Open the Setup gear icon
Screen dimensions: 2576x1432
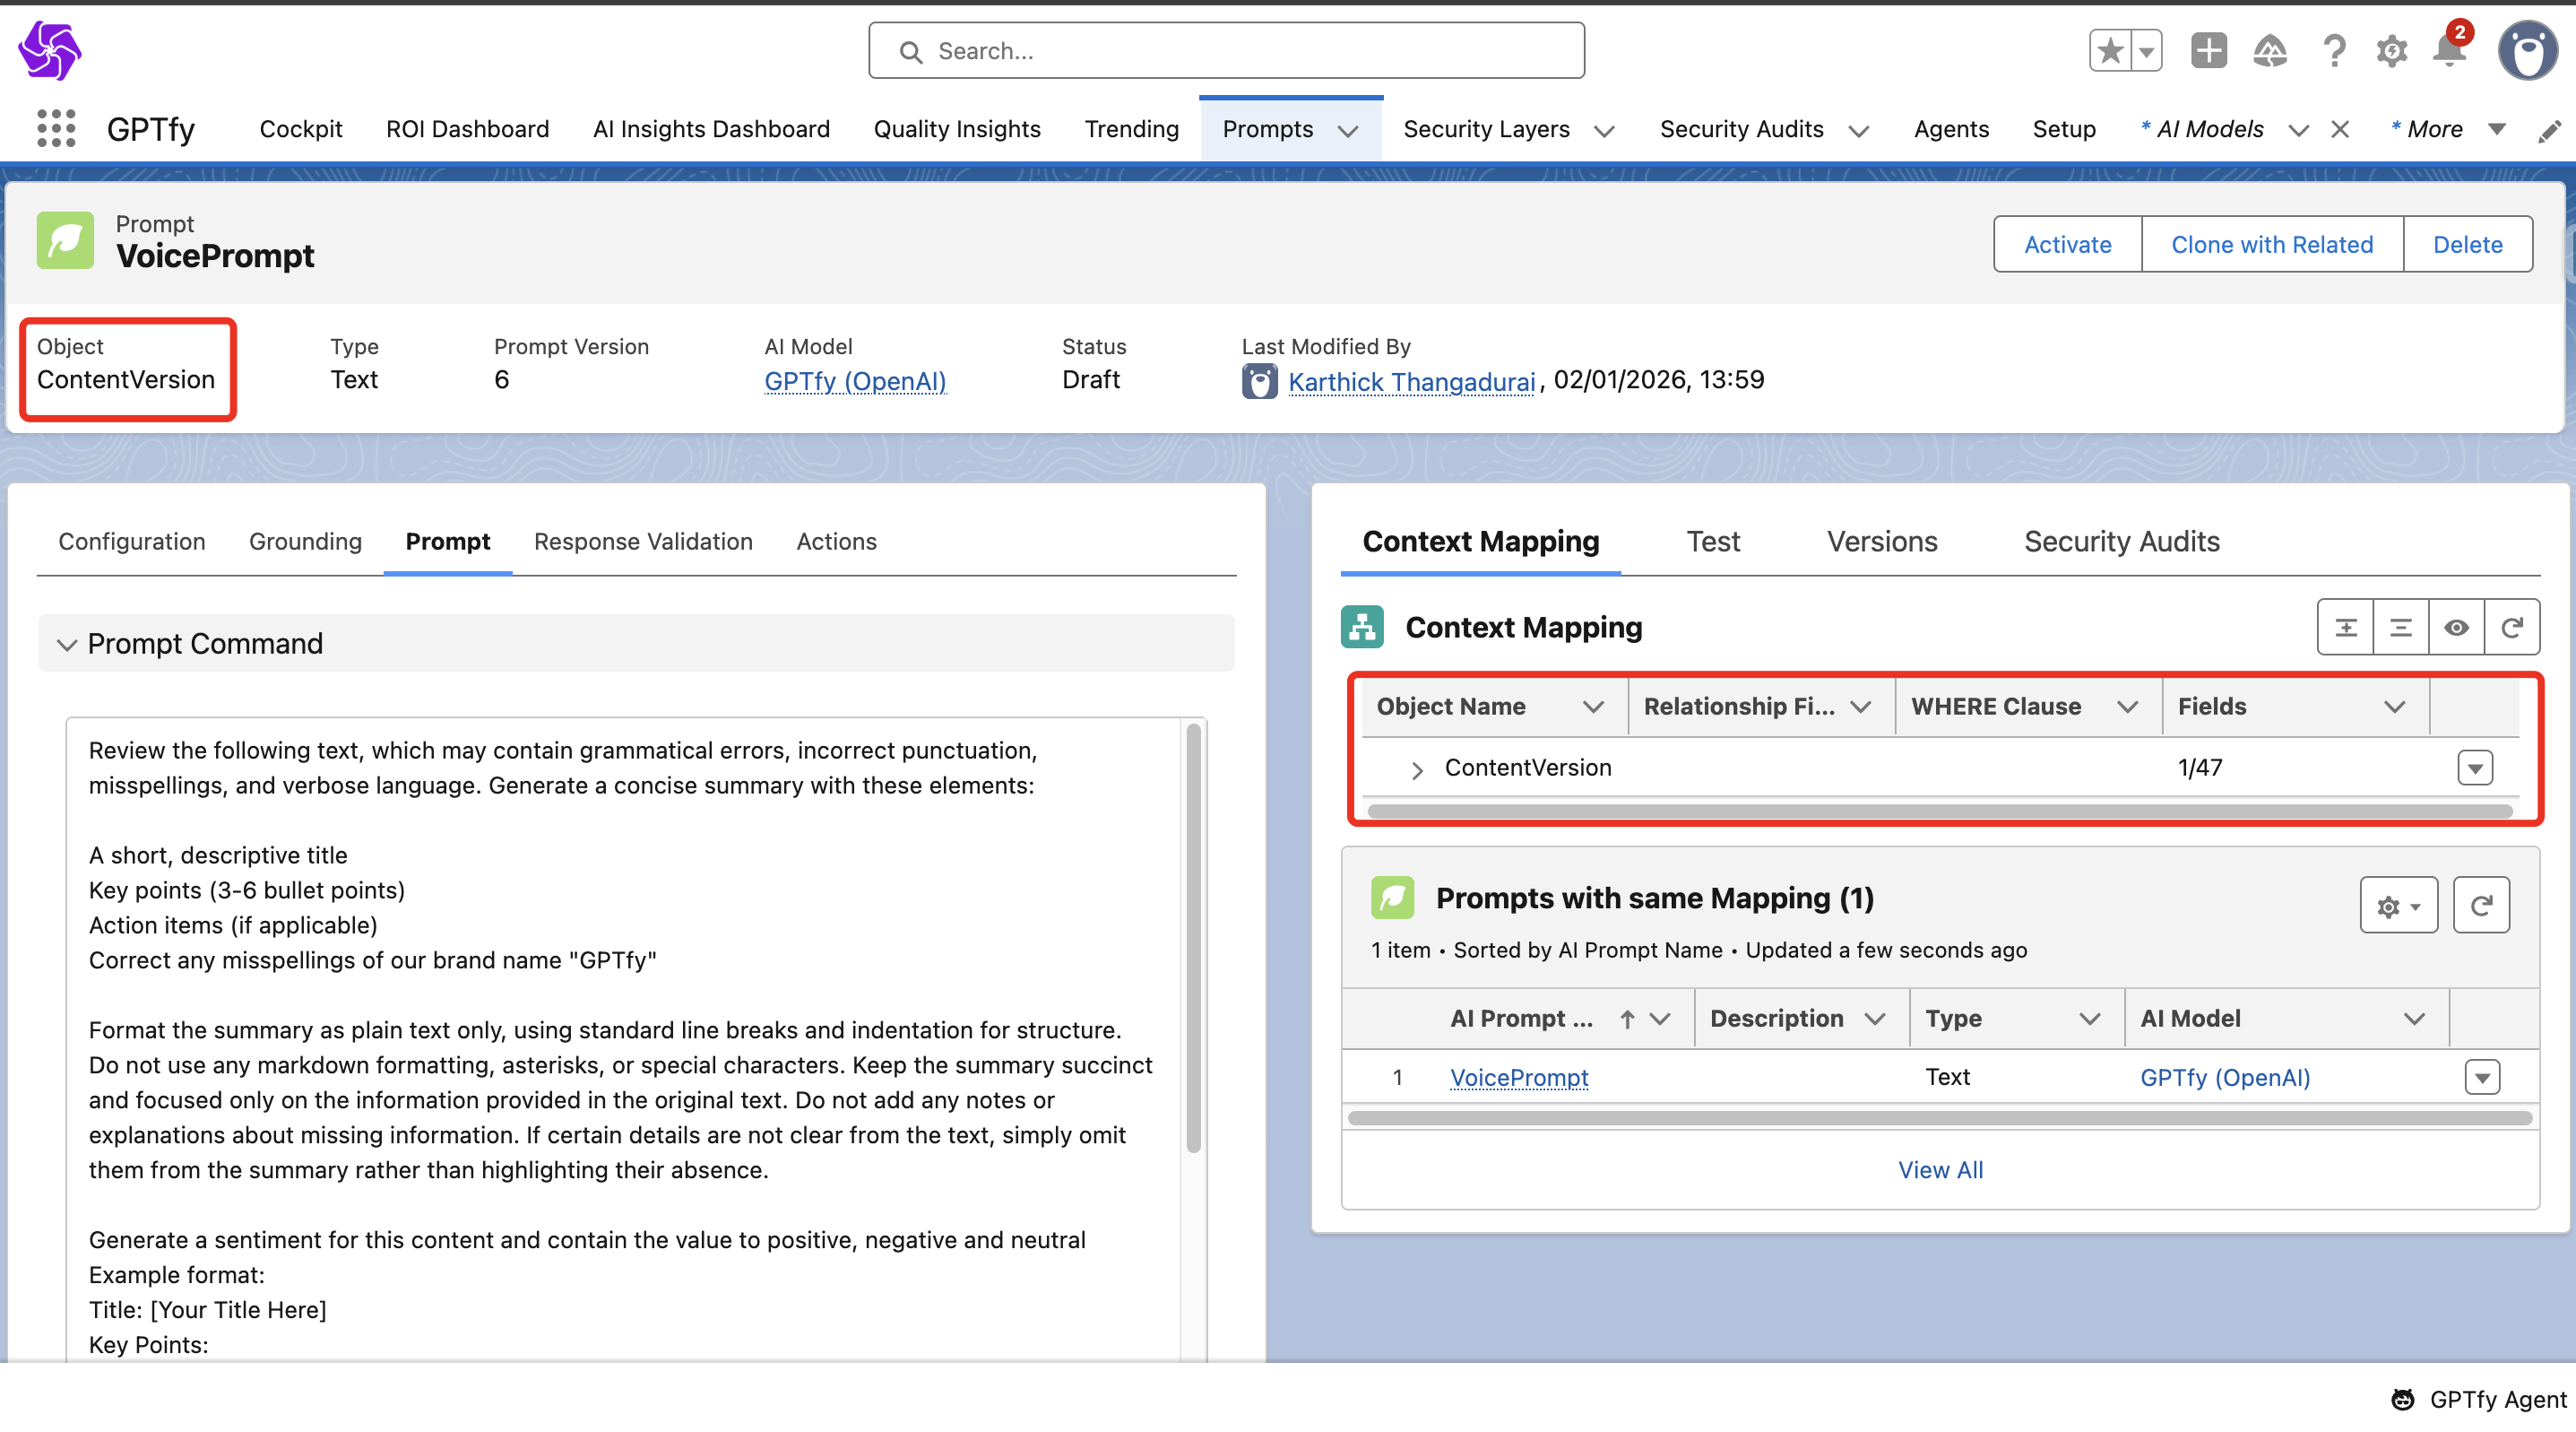[2391, 50]
